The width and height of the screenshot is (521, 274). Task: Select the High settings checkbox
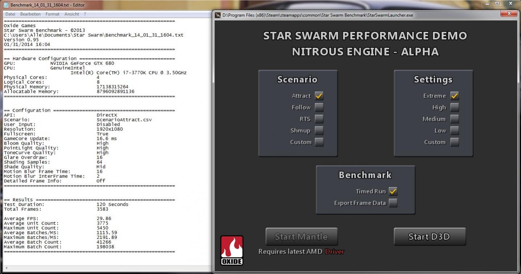click(455, 107)
